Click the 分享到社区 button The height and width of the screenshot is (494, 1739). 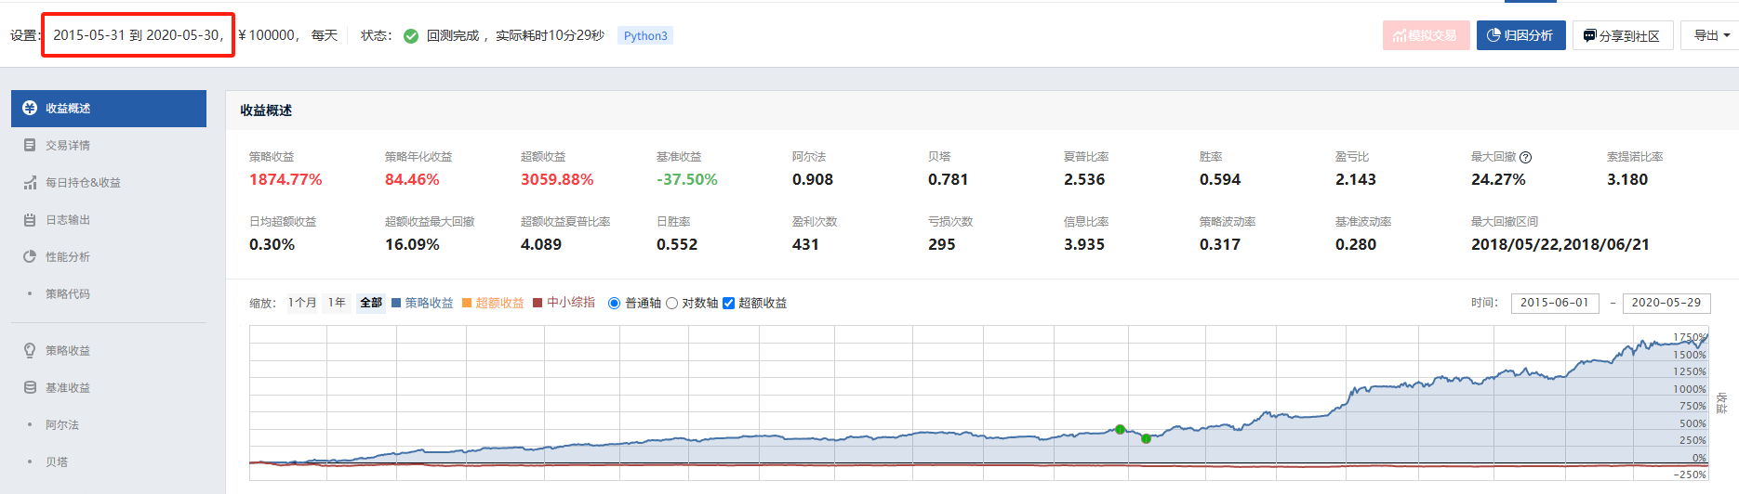[x=1622, y=36]
